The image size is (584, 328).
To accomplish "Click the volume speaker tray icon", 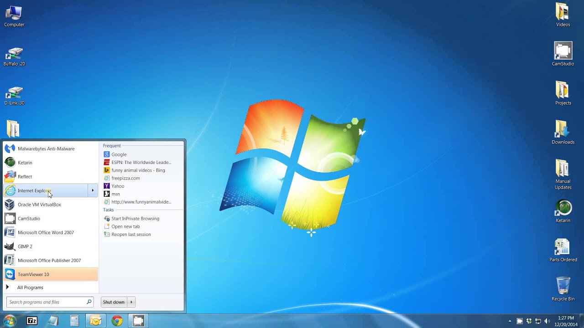I will pyautogui.click(x=547, y=321).
